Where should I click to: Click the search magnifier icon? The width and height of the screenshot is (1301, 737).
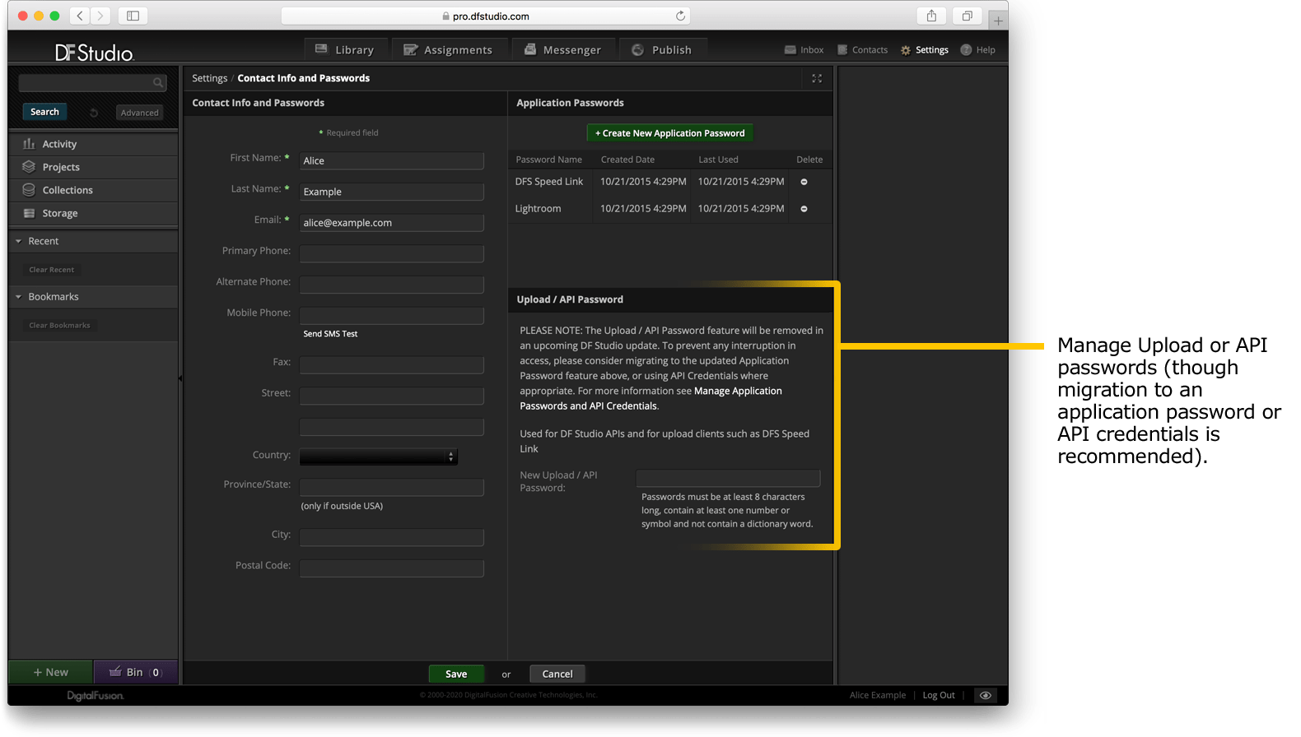pyautogui.click(x=158, y=82)
